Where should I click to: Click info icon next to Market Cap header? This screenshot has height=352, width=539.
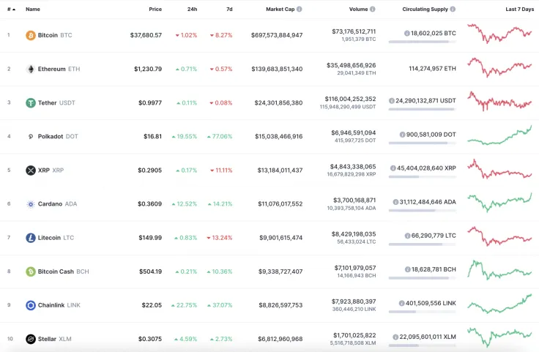coord(299,10)
